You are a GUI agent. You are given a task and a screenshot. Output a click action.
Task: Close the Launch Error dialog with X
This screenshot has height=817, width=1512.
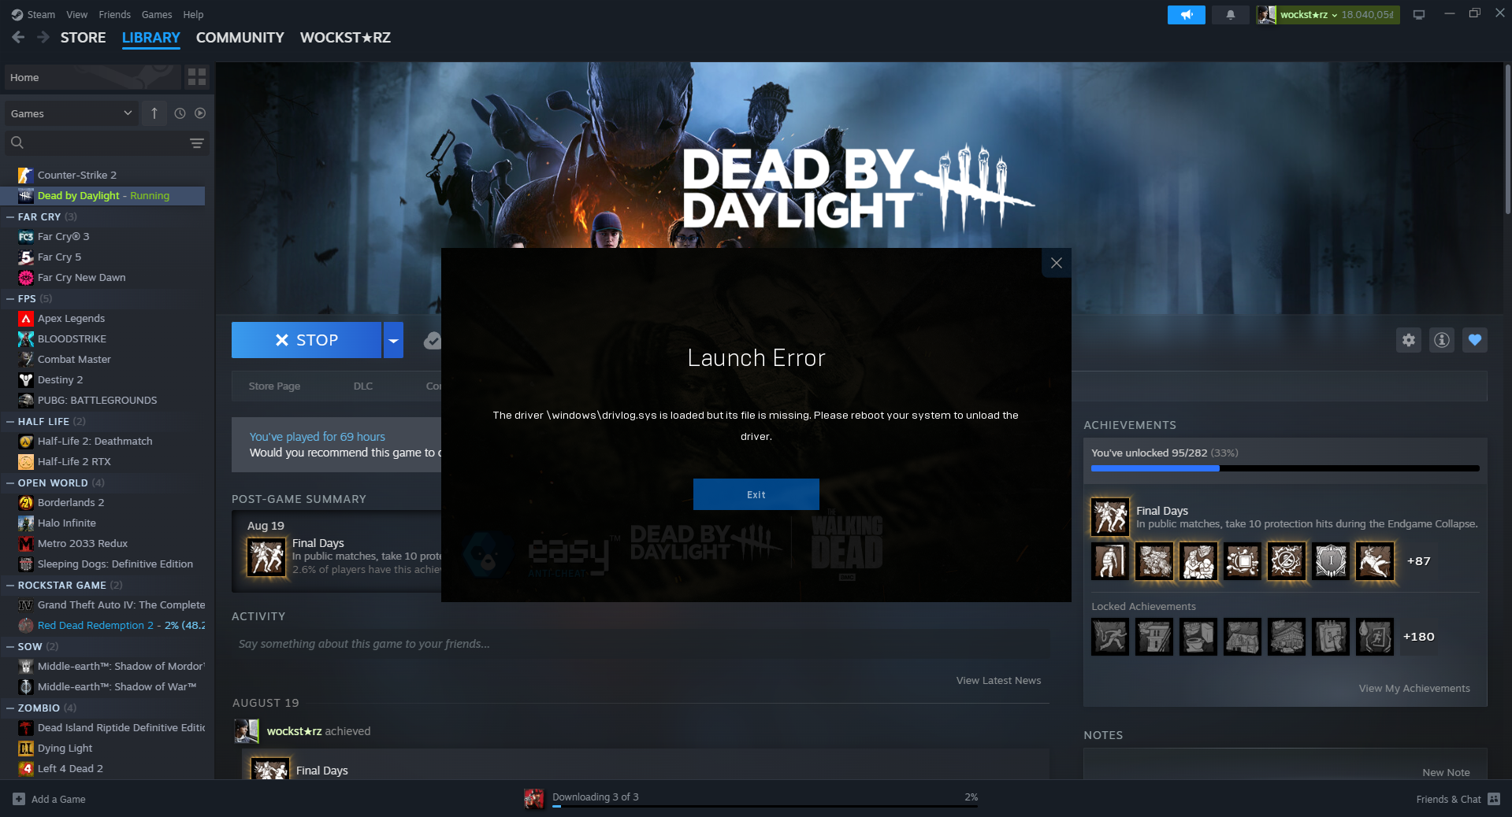[1057, 263]
